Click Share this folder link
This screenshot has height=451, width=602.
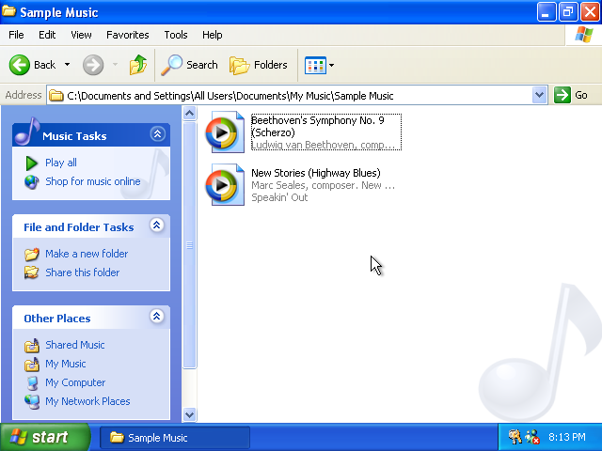[x=83, y=272]
